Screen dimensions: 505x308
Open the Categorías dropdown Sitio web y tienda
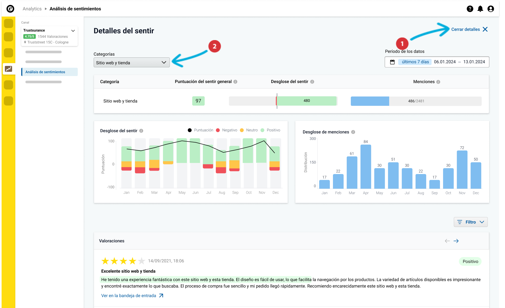pyautogui.click(x=132, y=63)
